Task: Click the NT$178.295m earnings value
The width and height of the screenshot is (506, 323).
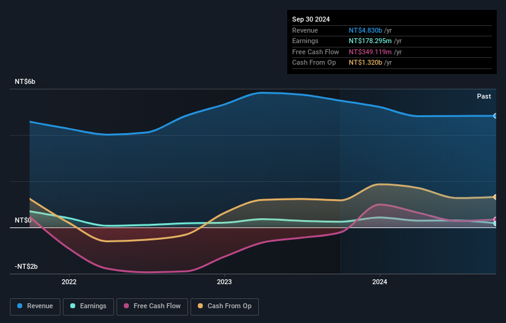Action: click(370, 41)
